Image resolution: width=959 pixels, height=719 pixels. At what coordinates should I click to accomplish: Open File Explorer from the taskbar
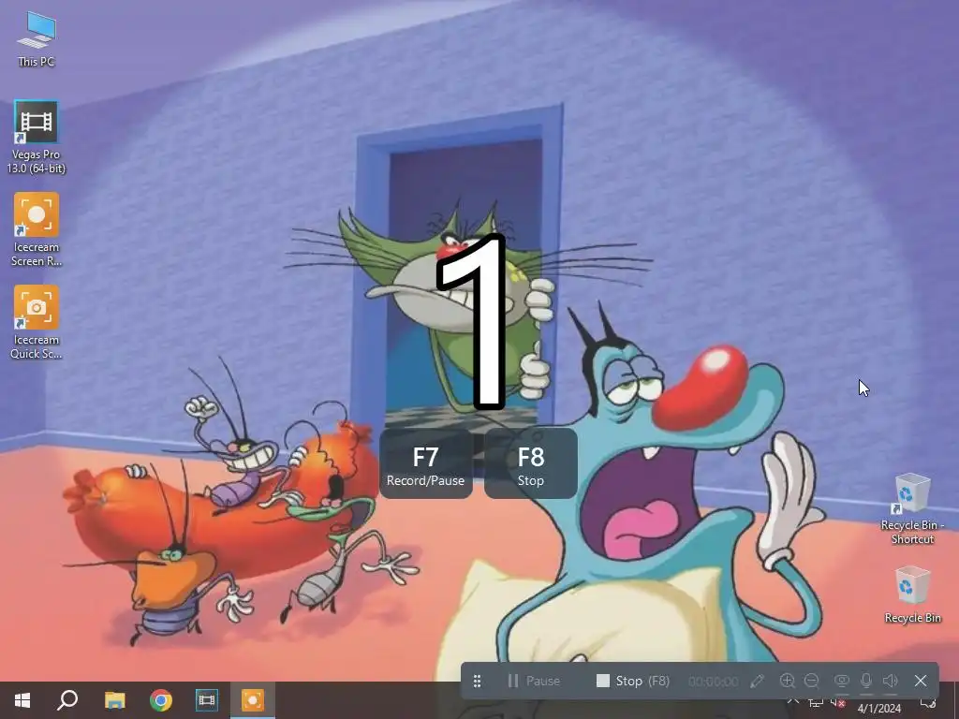pyautogui.click(x=114, y=700)
